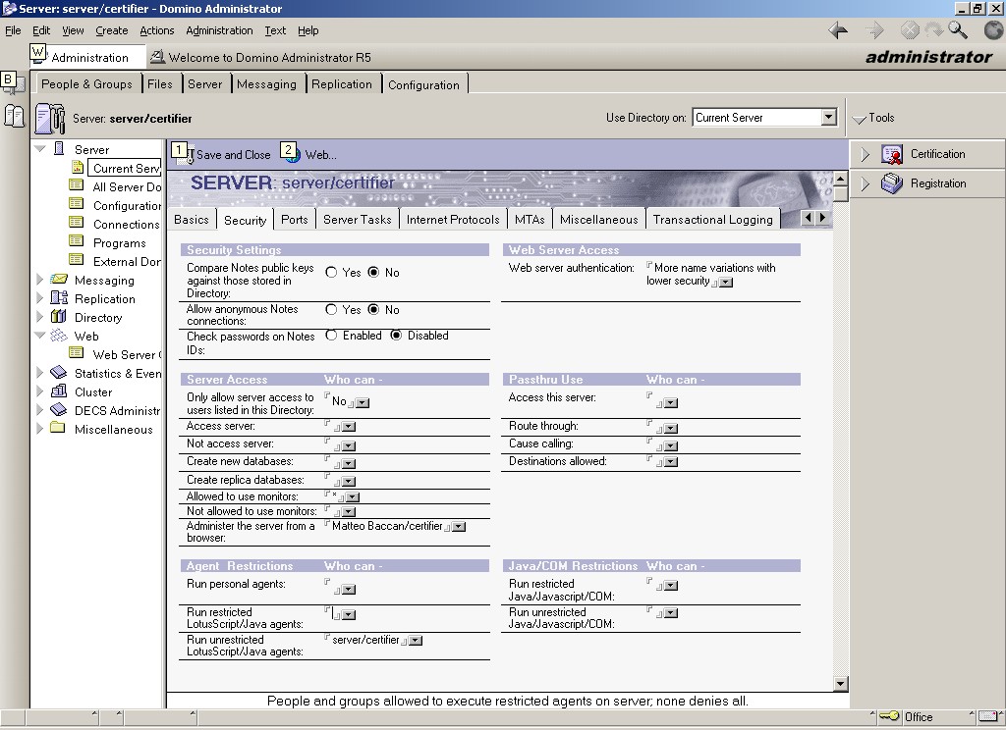
Task: Select All Server Documents in tree
Action: (127, 186)
